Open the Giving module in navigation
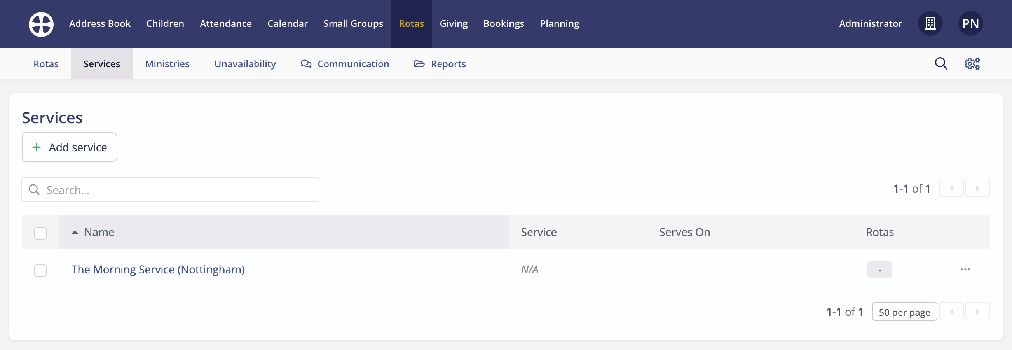This screenshot has height=350, width=1012. [454, 24]
